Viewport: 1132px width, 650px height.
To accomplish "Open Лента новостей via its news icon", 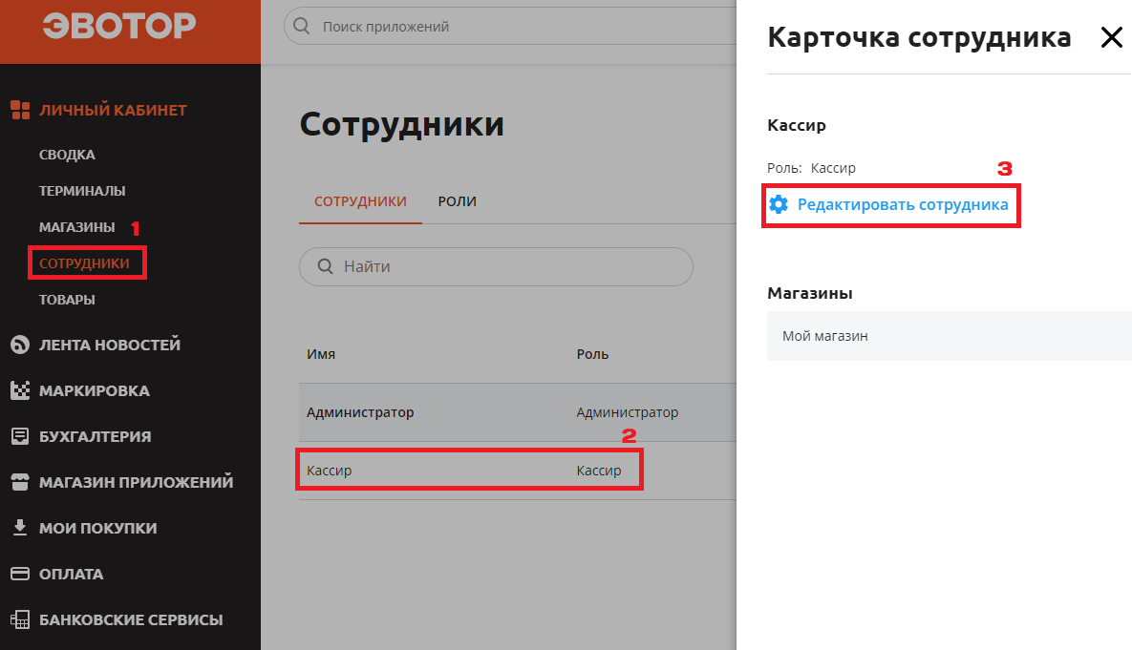I will [x=18, y=344].
